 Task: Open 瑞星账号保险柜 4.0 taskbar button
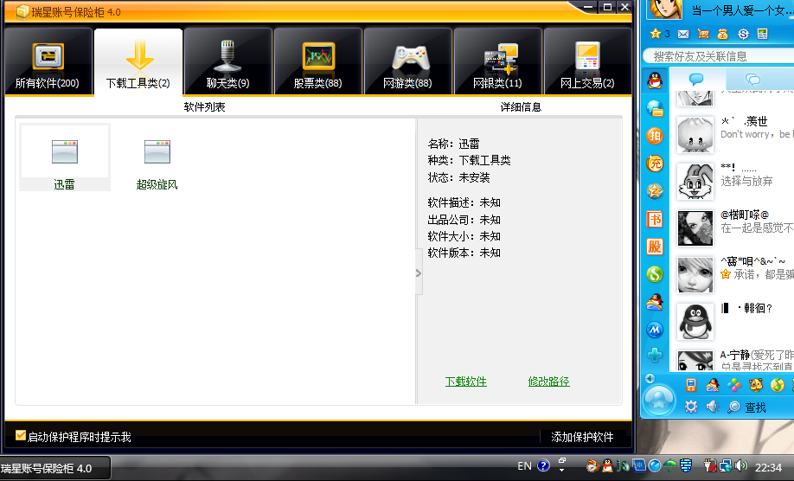coord(54,468)
